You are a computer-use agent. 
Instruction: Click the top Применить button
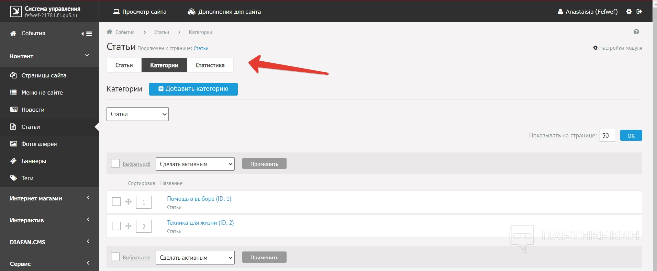coord(264,164)
